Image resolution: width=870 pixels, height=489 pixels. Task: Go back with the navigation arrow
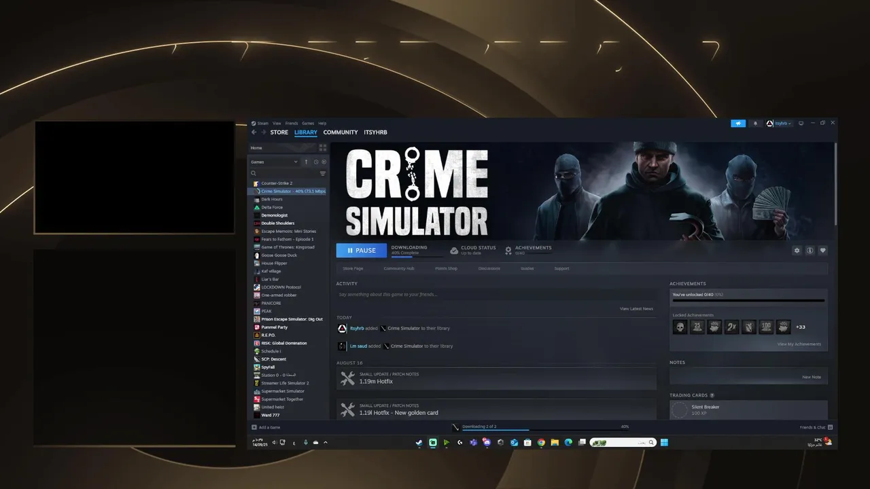pos(254,132)
